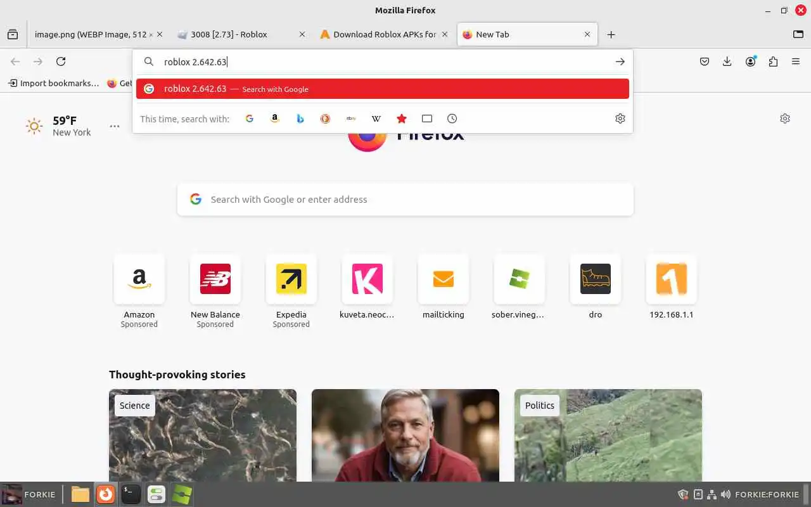
Task: Open volume control in system tray
Action: pyautogui.click(x=725, y=494)
